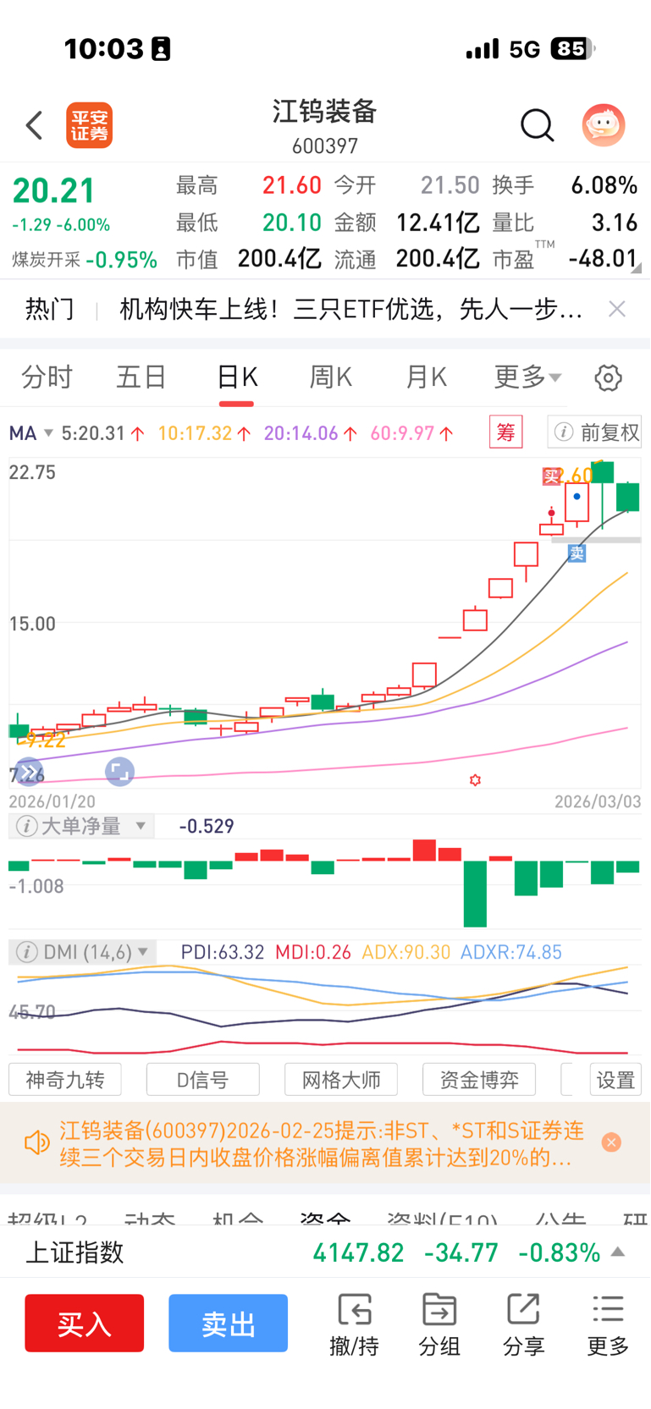Tap the PDI:63.32 reading
Screen dimensions: 651x1409
223,952
